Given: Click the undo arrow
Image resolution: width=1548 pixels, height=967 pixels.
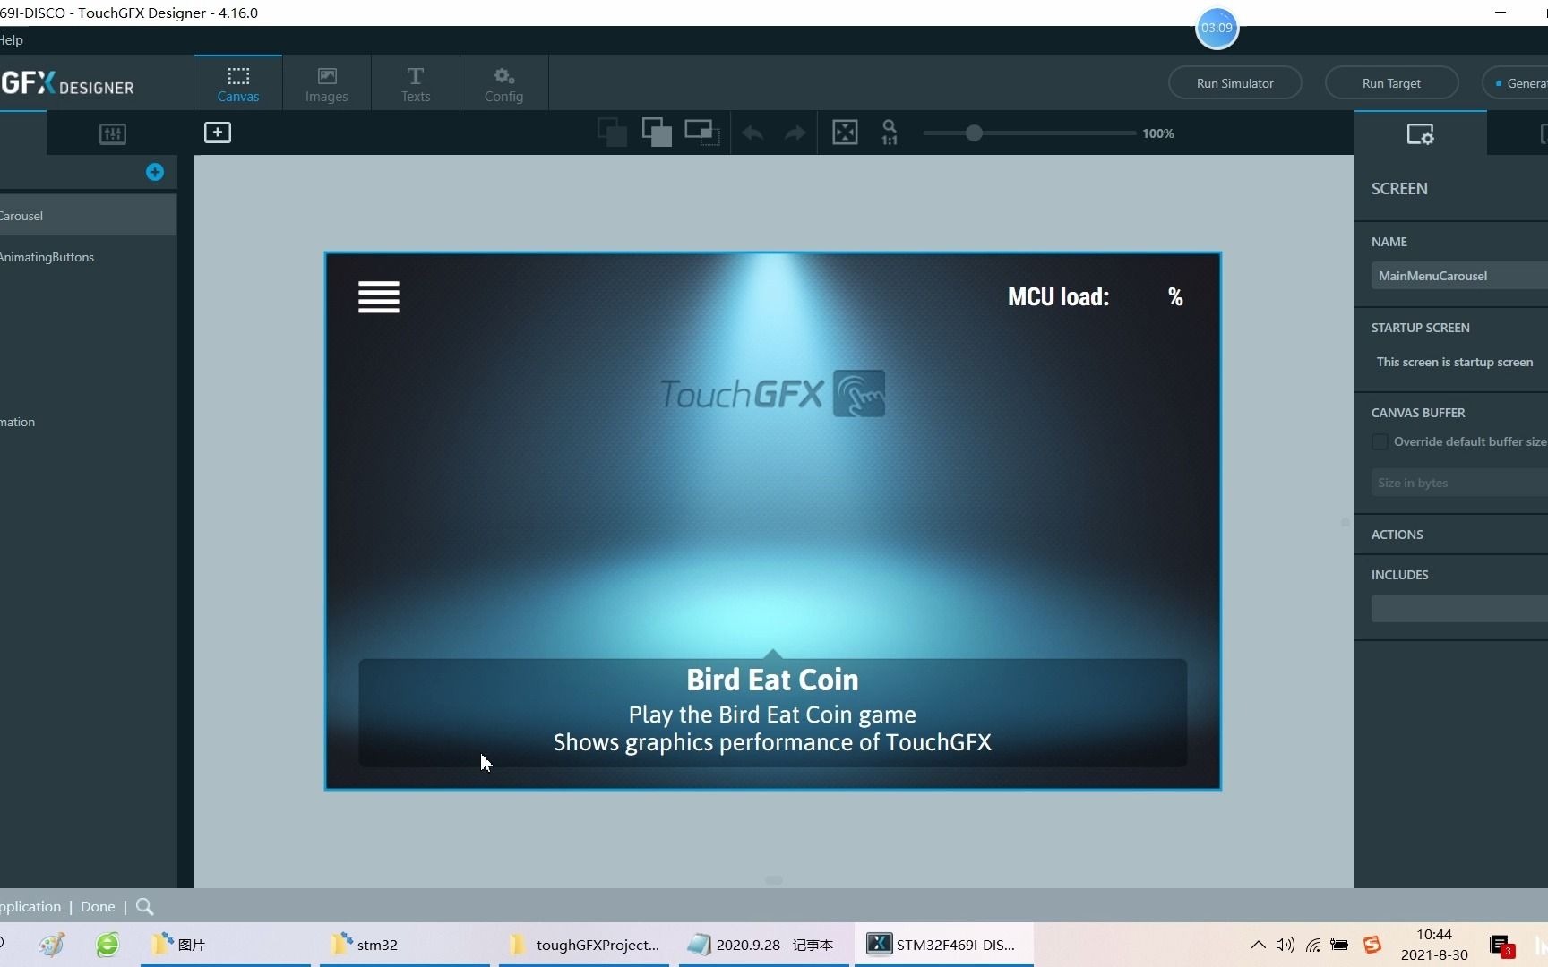Looking at the screenshot, I should [x=752, y=133].
